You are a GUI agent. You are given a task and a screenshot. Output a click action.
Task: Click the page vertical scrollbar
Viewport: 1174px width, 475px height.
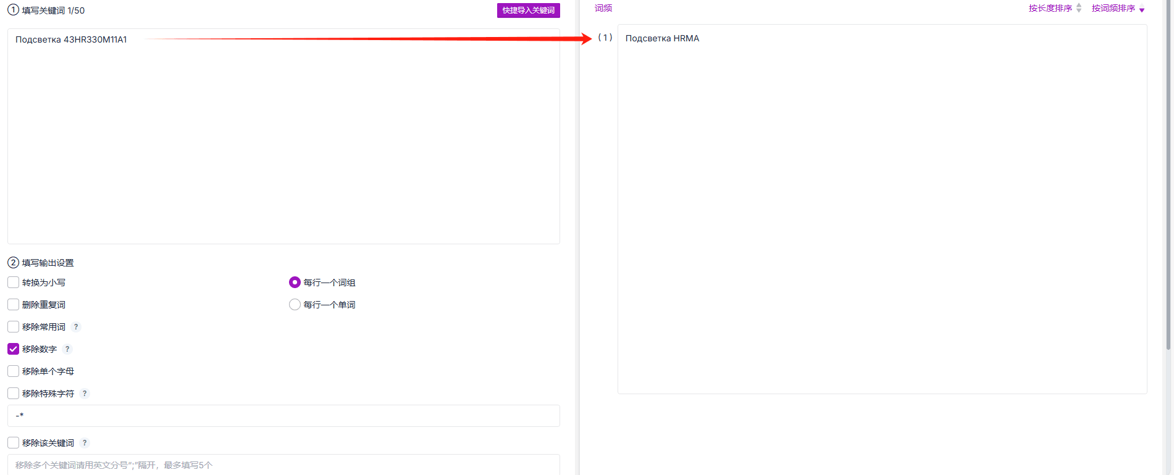pyautogui.click(x=1168, y=175)
